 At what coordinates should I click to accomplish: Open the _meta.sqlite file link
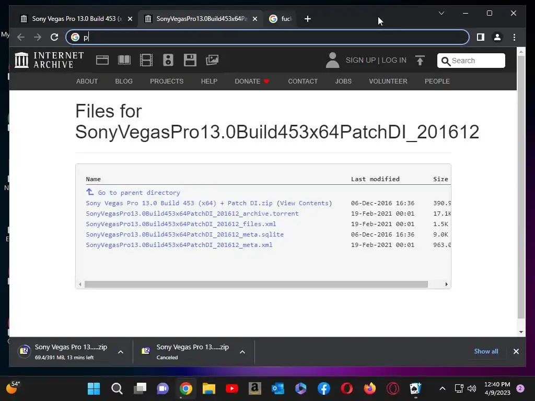point(184,234)
